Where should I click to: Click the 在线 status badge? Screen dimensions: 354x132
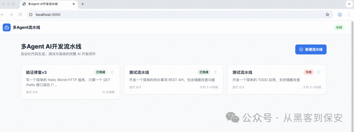[339, 27]
